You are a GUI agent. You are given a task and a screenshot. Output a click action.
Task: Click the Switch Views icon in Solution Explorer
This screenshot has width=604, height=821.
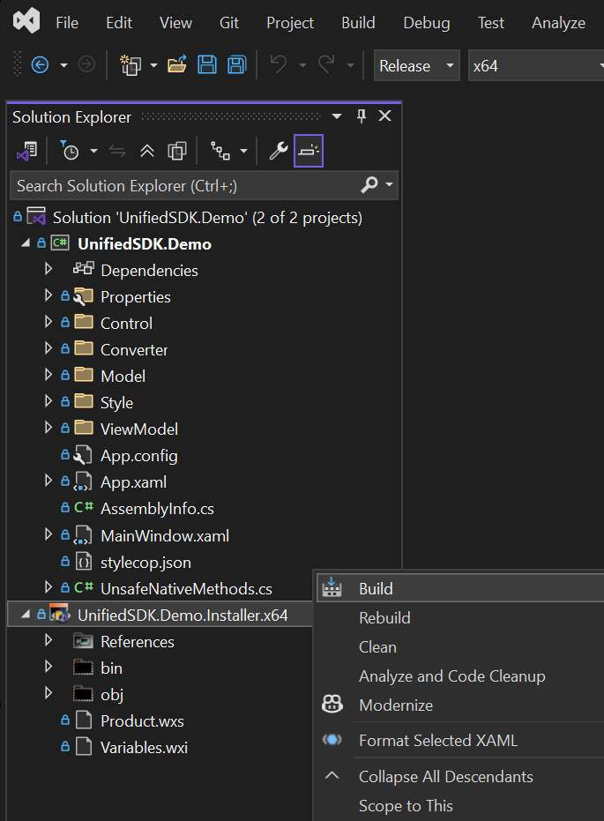coord(26,151)
